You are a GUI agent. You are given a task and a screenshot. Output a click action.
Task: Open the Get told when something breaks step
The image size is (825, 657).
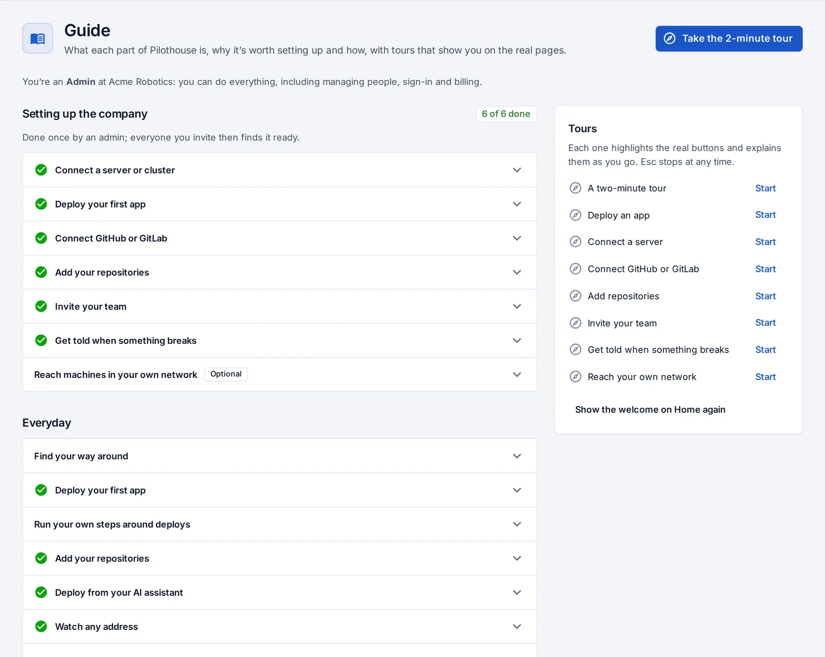click(x=279, y=340)
